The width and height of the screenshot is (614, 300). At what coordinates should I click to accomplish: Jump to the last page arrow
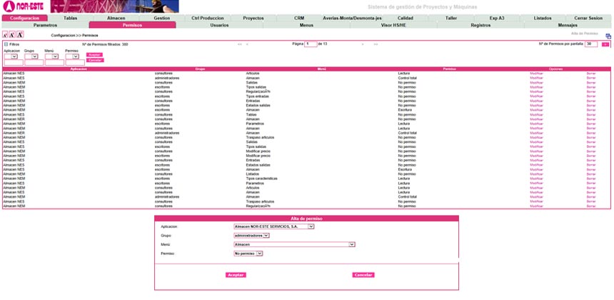[376, 44]
